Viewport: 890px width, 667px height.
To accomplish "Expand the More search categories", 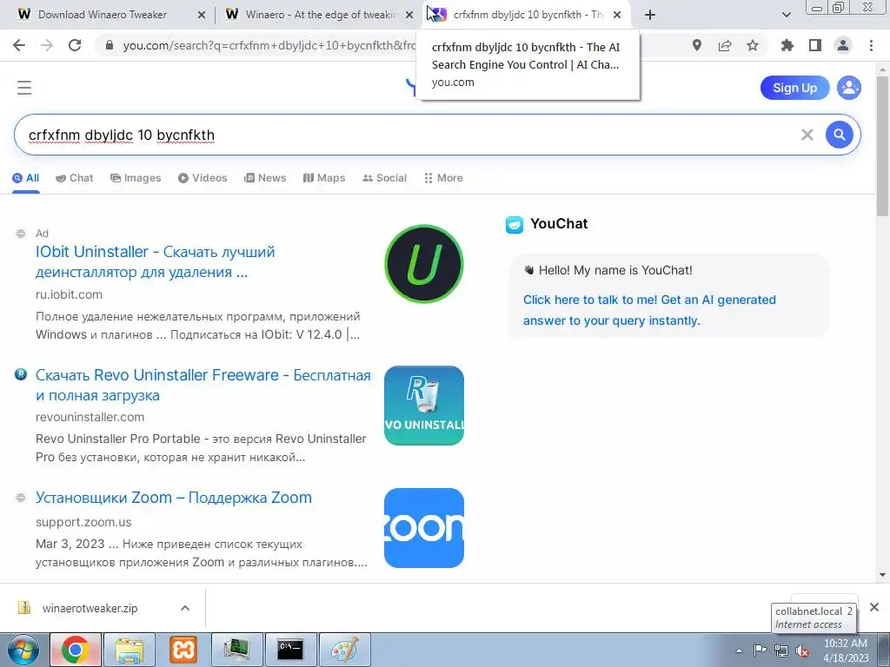I will [x=443, y=178].
